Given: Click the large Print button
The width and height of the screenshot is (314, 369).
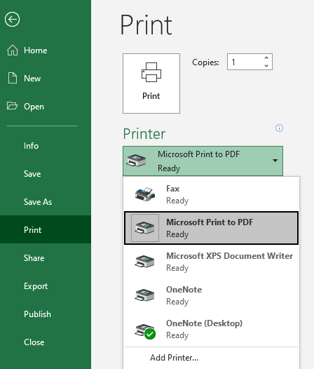Looking at the screenshot, I should coord(151,83).
